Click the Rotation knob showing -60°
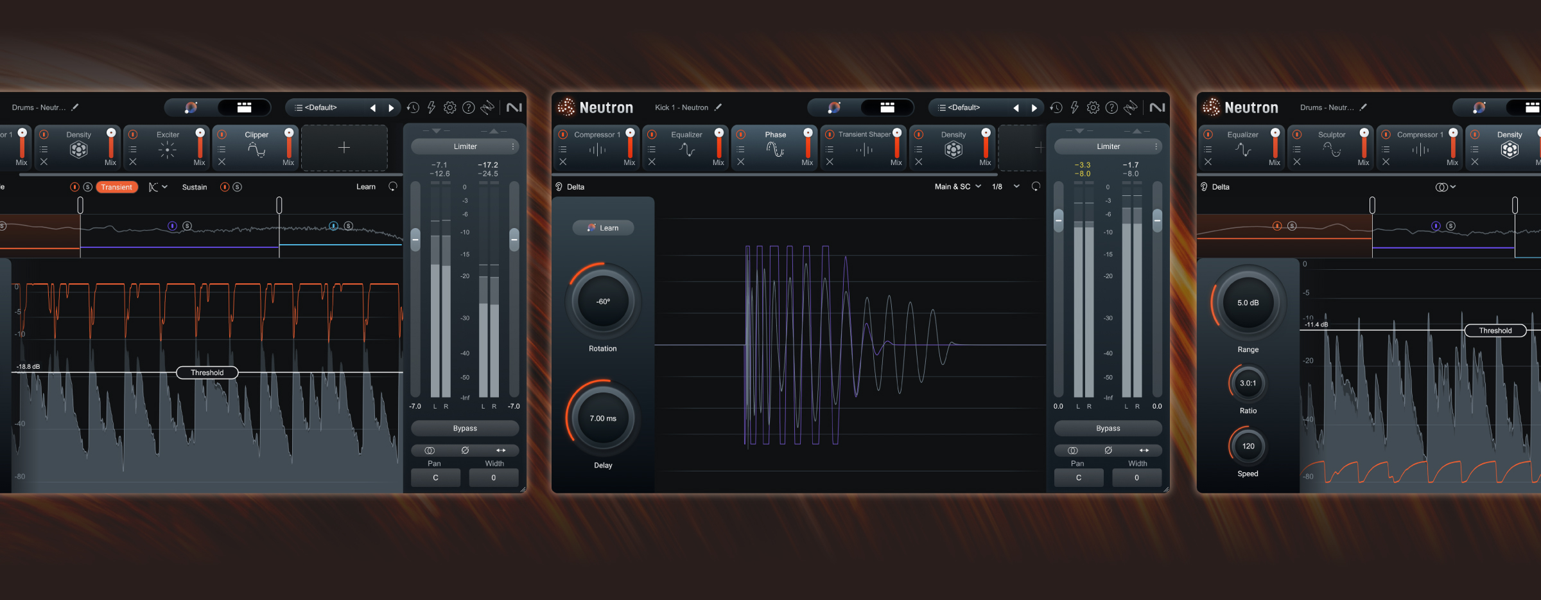The image size is (1541, 600). (603, 301)
